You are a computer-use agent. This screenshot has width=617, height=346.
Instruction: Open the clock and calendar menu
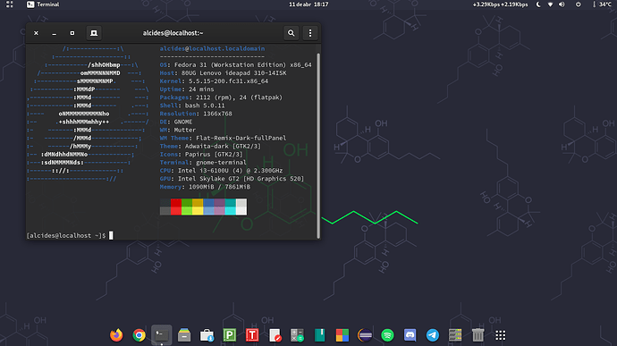[x=308, y=4]
